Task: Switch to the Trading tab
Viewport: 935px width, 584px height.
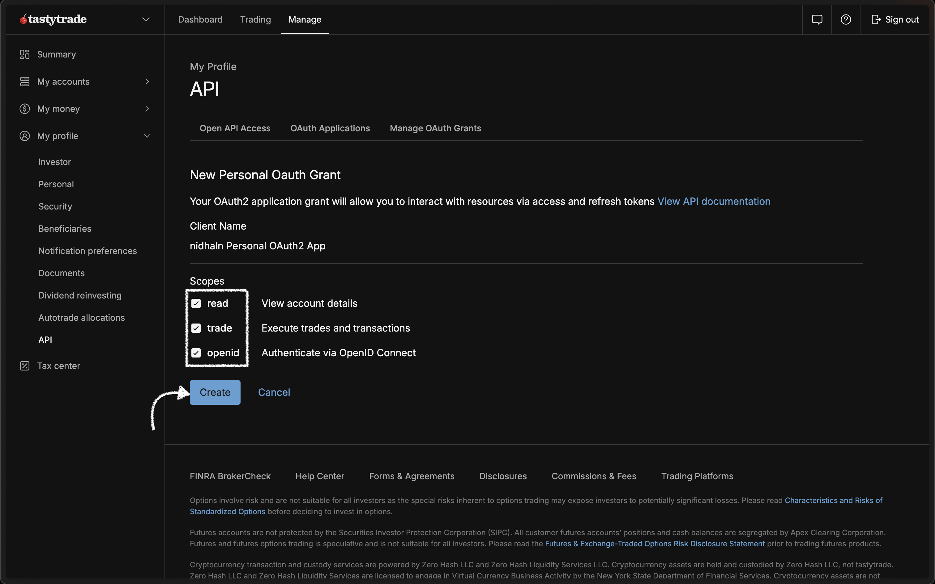Action: [x=255, y=20]
